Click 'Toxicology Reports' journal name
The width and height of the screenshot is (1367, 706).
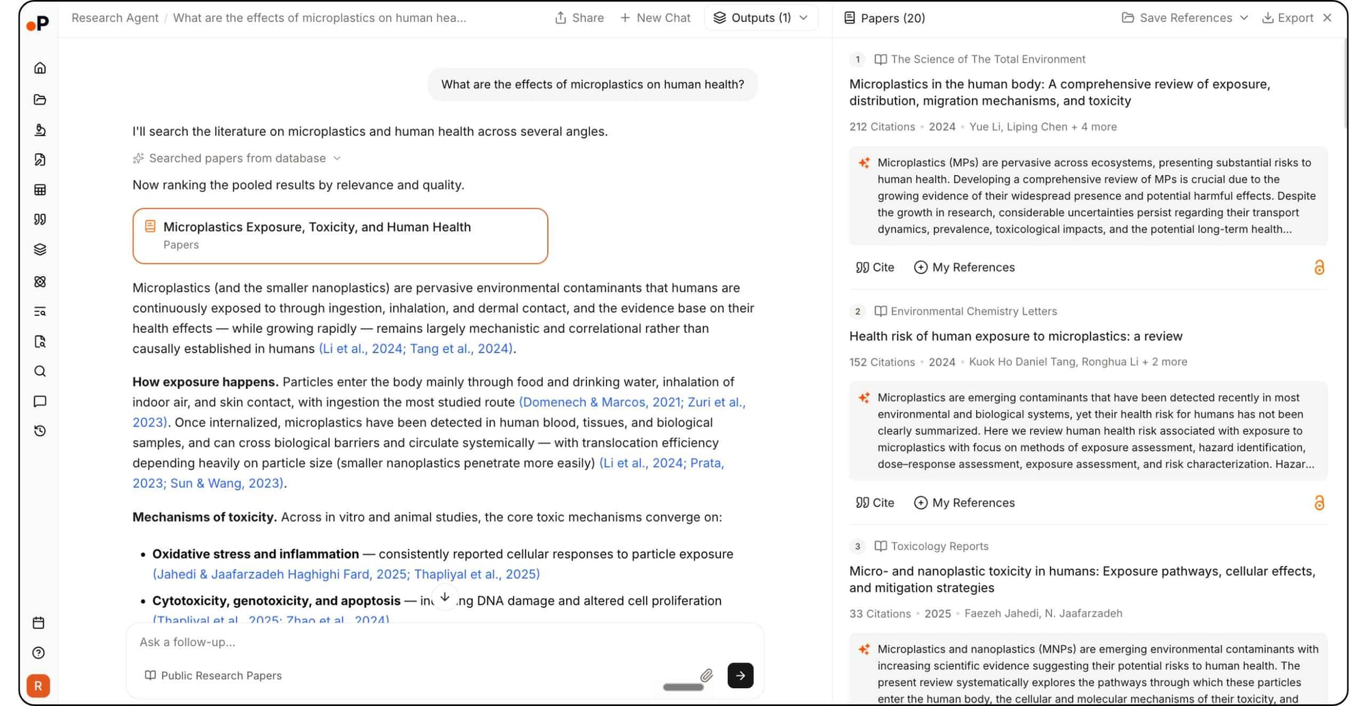940,547
